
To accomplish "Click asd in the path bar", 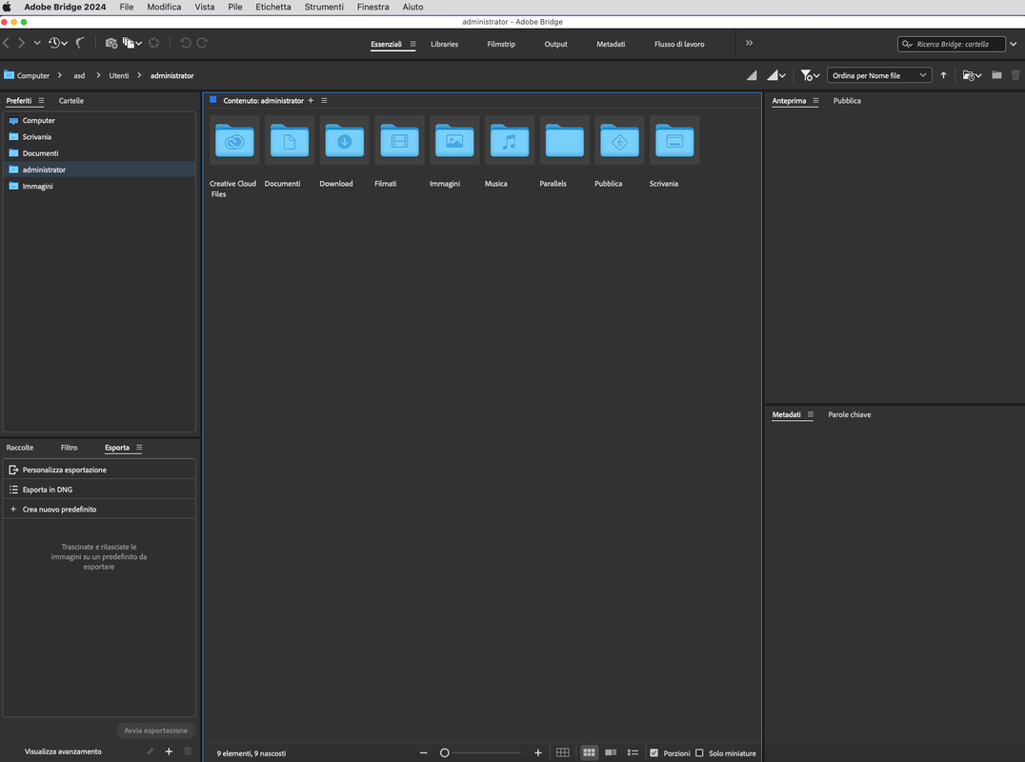I will (79, 76).
